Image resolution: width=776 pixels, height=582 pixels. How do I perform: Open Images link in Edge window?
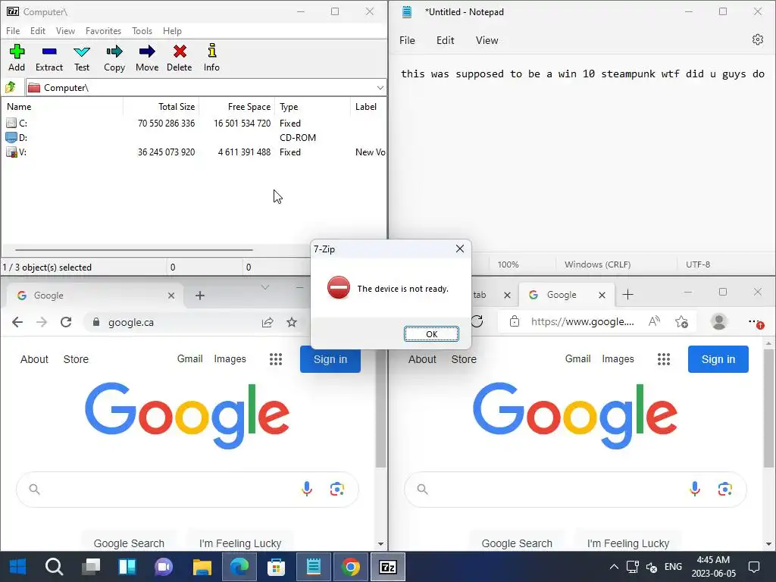click(x=618, y=358)
